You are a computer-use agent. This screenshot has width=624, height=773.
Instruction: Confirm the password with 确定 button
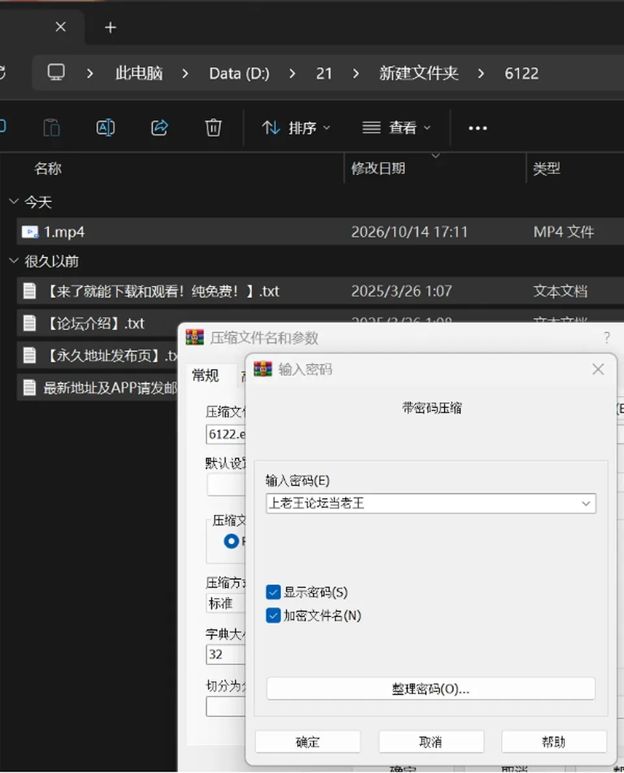tap(307, 742)
